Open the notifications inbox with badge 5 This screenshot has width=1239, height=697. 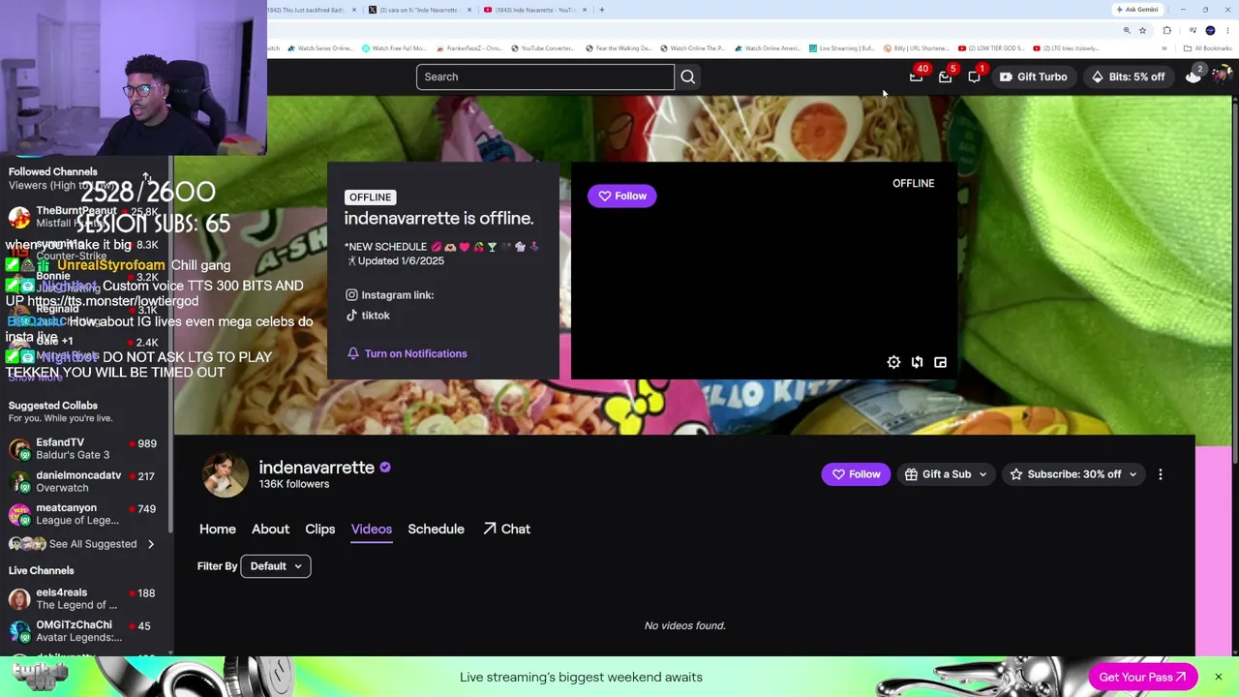[945, 76]
